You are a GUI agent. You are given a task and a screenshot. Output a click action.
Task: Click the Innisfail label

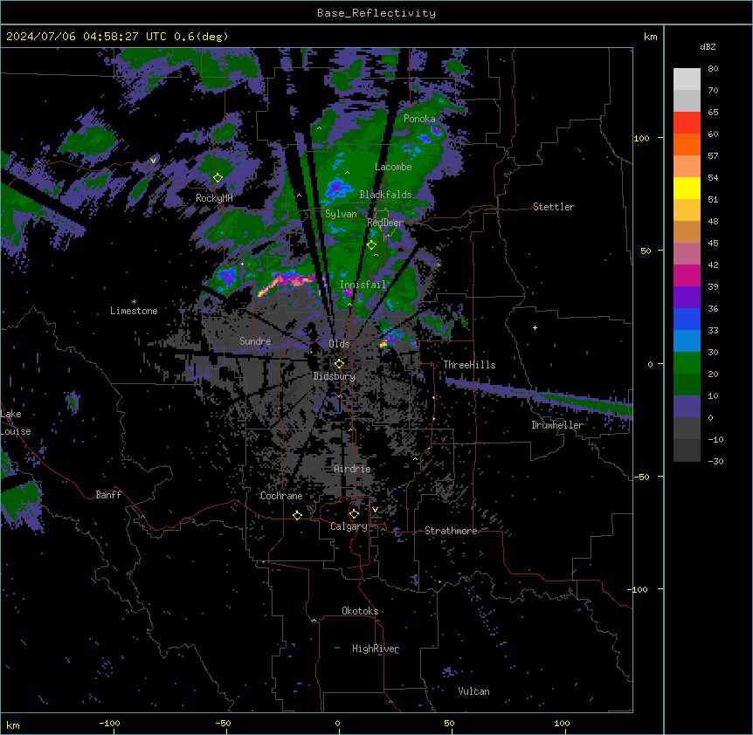[363, 285]
